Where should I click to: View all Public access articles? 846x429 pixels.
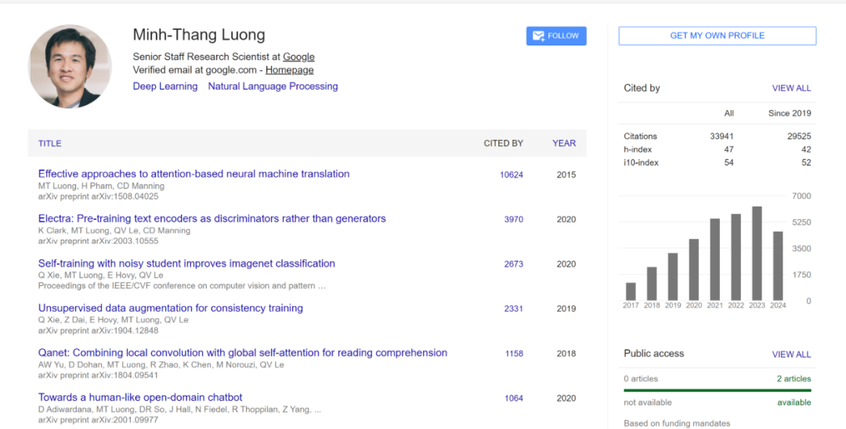791,355
